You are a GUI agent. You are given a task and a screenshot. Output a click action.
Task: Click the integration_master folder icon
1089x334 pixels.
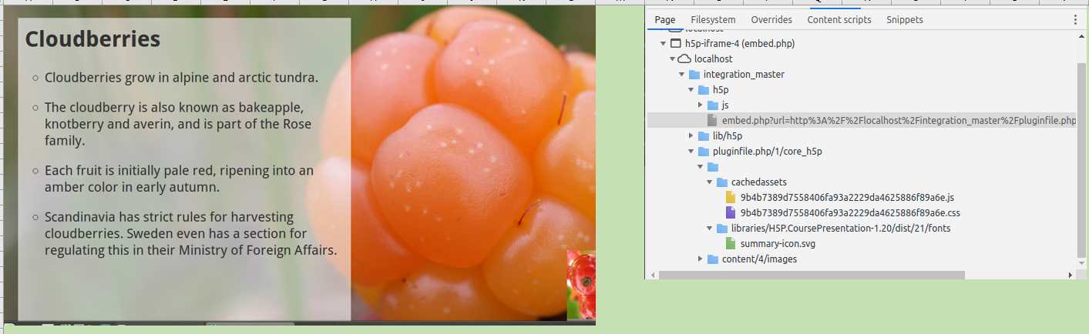(694, 75)
